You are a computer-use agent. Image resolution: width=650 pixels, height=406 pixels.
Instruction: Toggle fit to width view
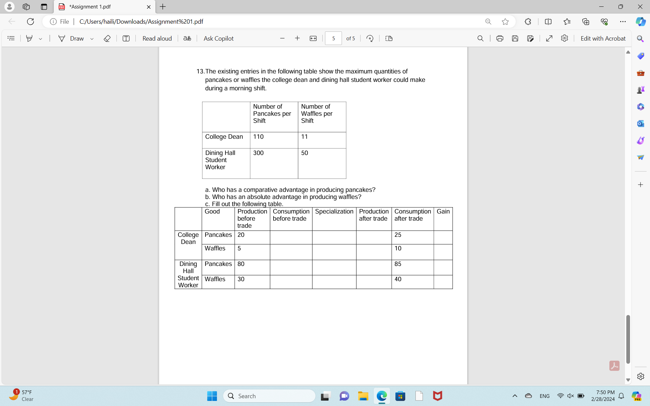click(313, 38)
